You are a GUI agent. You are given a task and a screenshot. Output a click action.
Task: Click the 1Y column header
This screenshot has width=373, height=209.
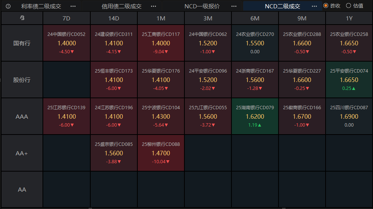pyautogui.click(x=349, y=18)
